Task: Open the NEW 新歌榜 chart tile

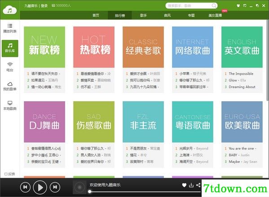Action: click(44, 47)
